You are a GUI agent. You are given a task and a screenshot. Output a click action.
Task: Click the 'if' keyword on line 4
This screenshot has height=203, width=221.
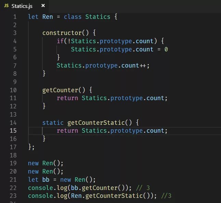[x=60, y=41]
